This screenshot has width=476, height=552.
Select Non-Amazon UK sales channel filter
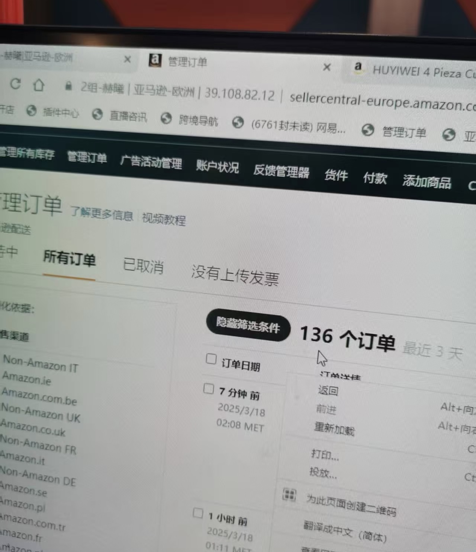pos(41,413)
